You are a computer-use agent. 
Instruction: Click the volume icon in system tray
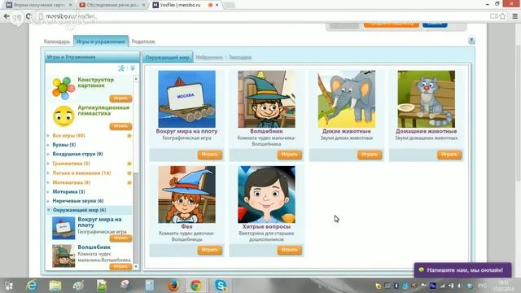pos(459,286)
